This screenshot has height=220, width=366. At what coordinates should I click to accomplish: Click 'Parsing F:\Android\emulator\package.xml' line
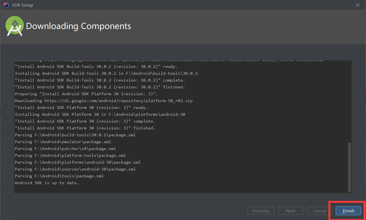[63, 142]
